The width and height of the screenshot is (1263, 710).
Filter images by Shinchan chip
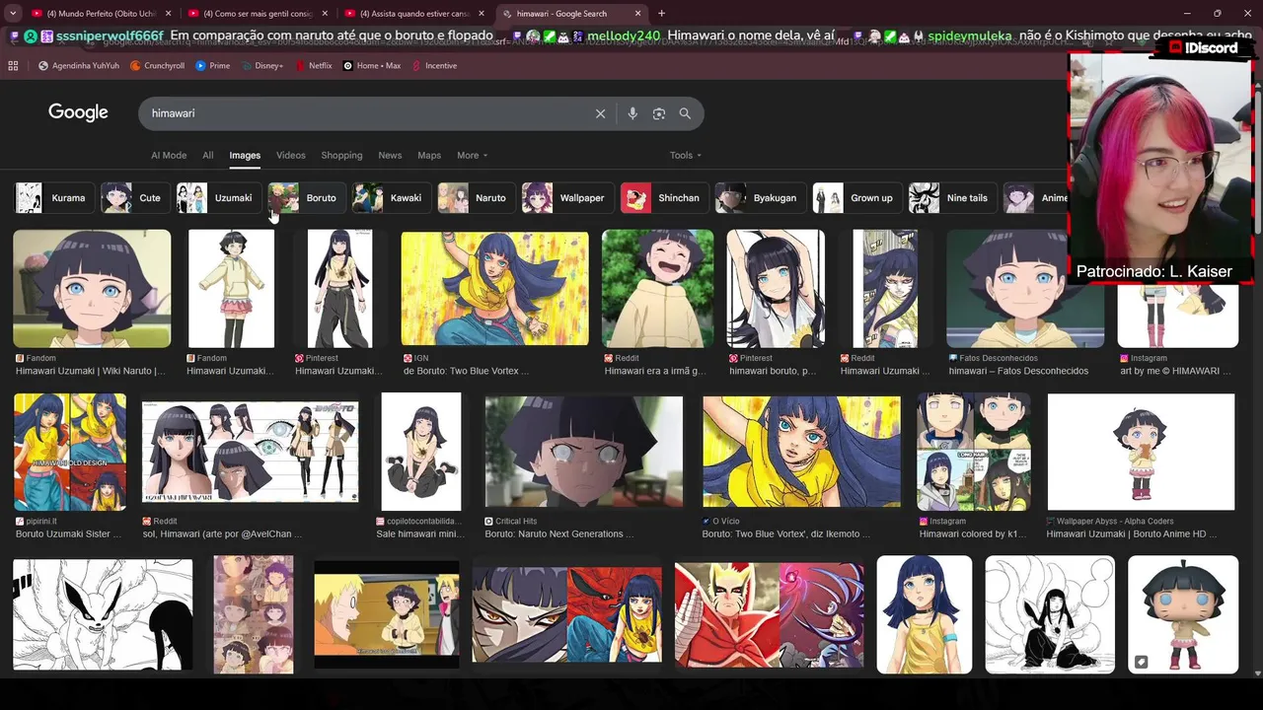[663, 197]
